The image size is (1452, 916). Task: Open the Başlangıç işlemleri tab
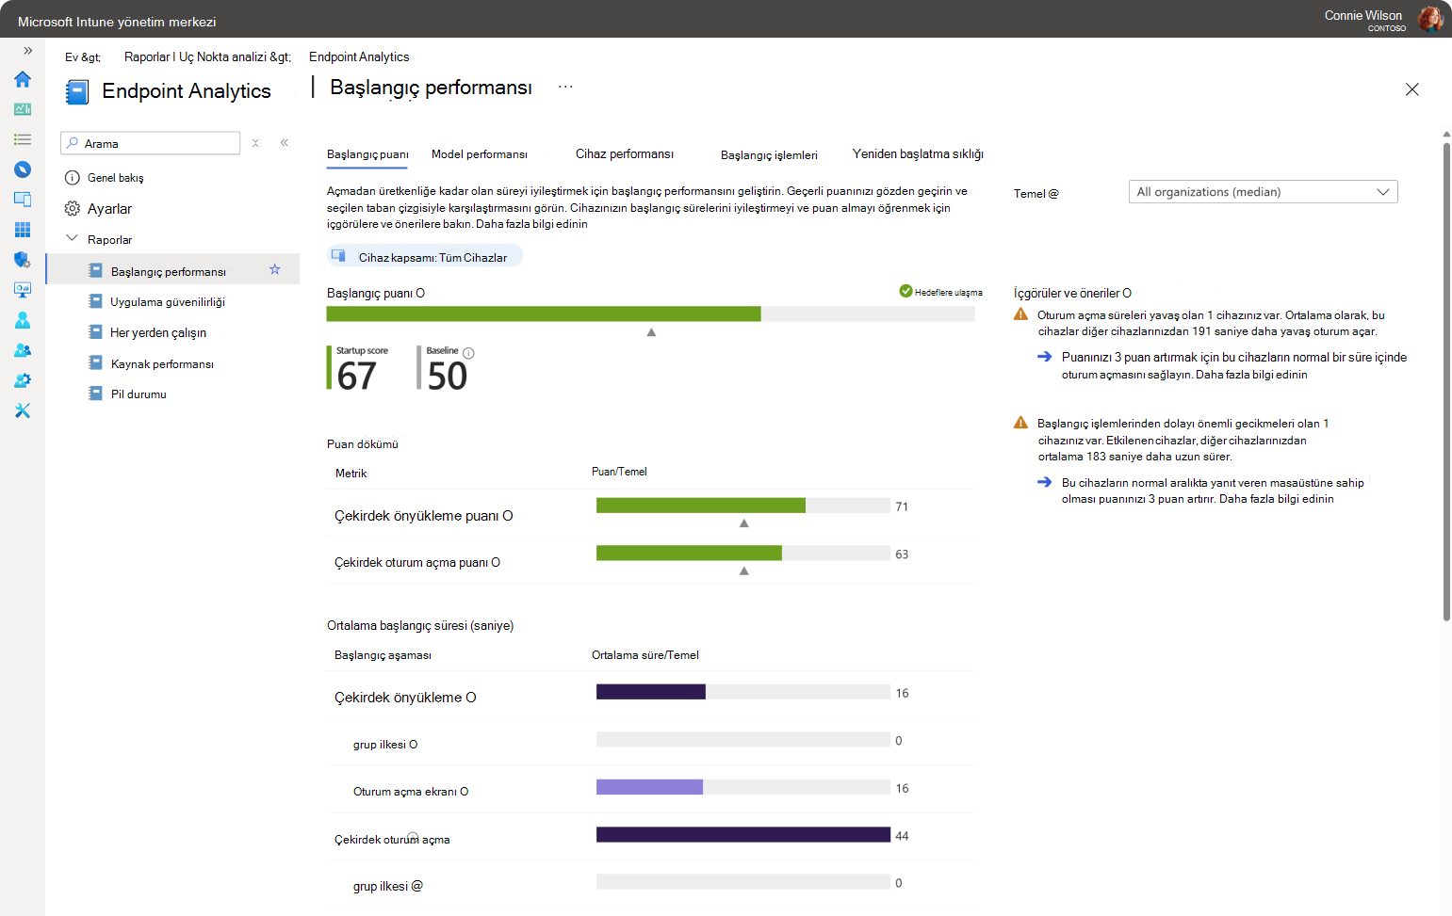click(x=769, y=155)
